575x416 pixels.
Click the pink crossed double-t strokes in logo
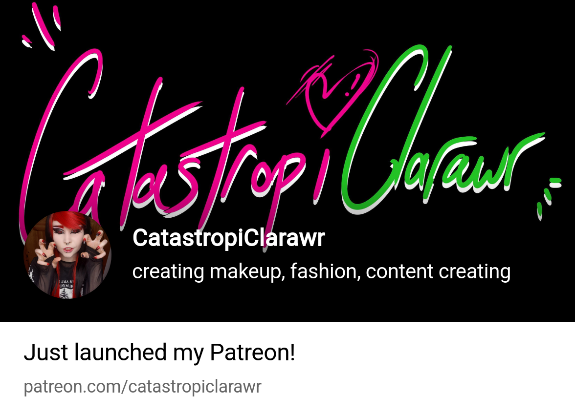pos(165,139)
